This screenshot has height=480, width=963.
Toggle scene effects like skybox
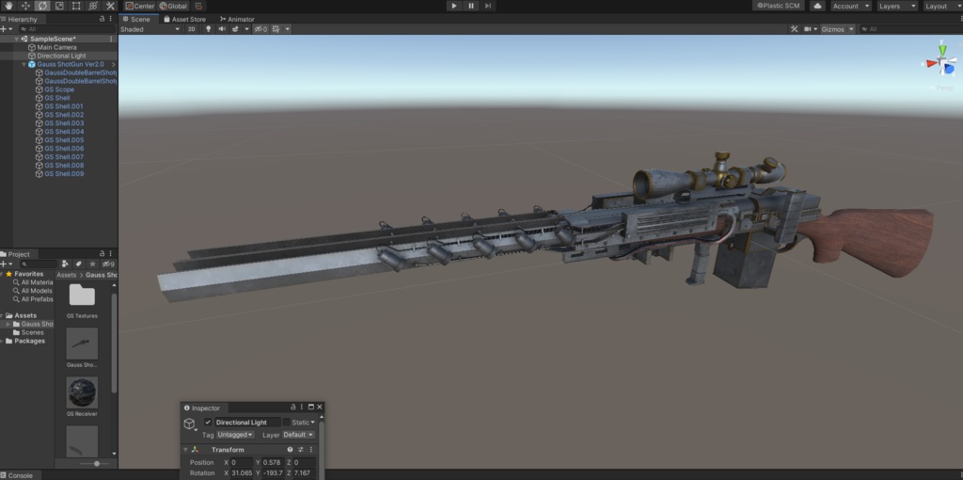(x=235, y=29)
